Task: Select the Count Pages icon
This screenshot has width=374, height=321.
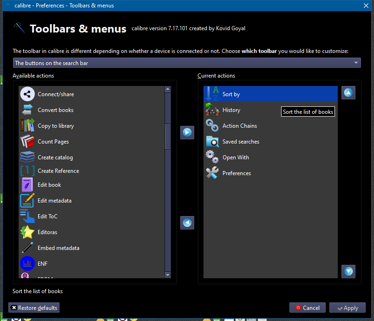Action: (x=27, y=141)
